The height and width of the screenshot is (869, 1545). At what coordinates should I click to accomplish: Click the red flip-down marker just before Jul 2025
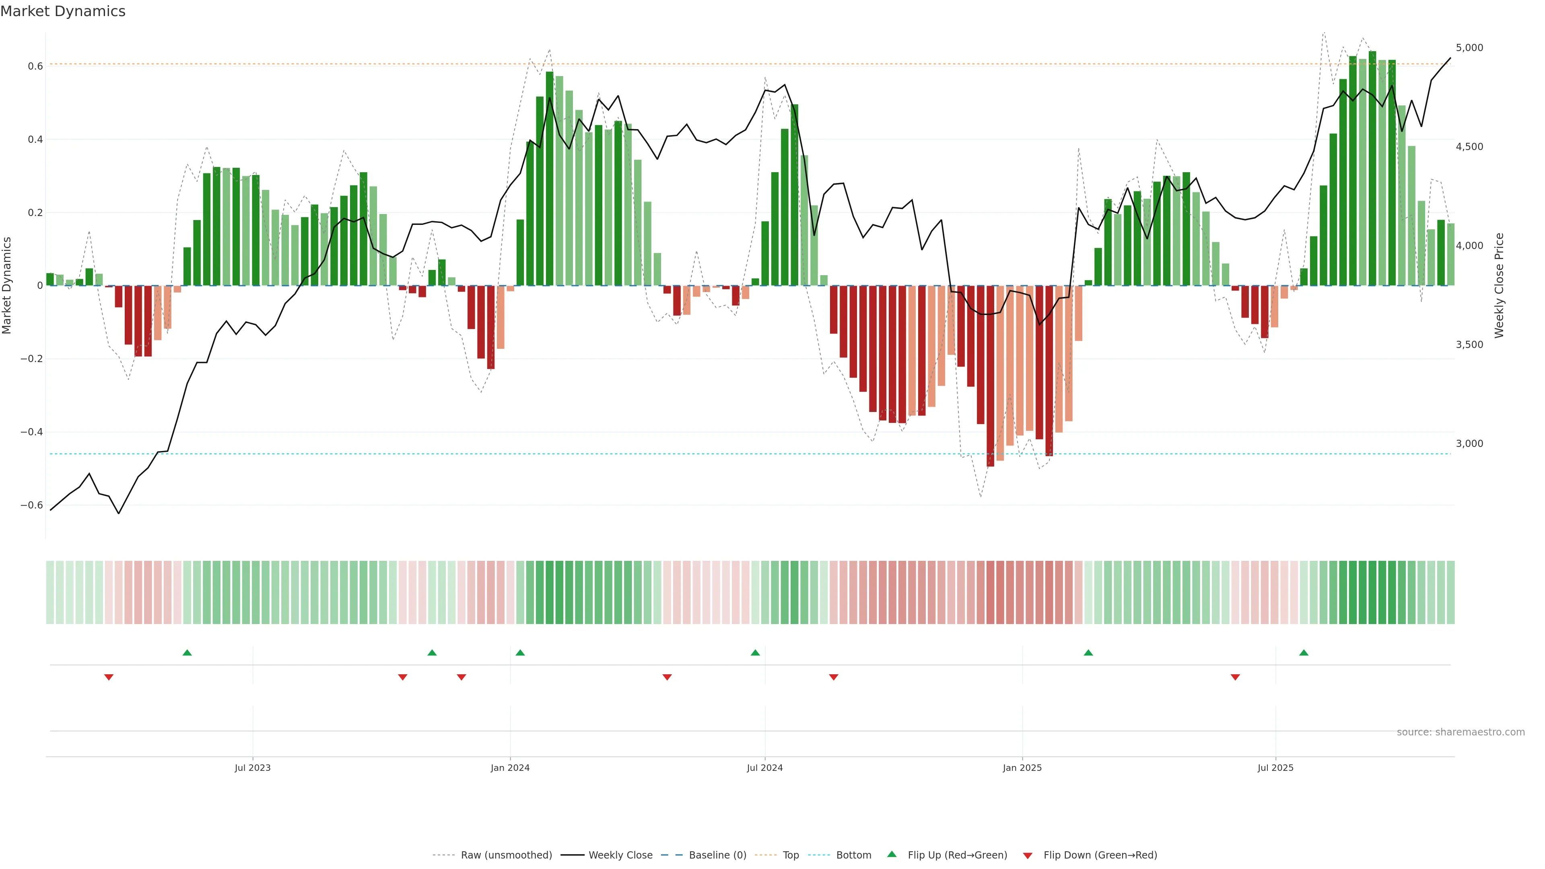point(1235,677)
